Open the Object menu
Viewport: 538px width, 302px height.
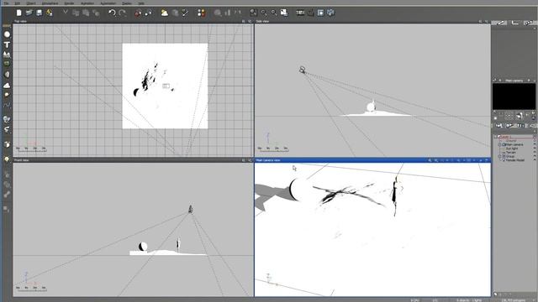click(x=31, y=3)
